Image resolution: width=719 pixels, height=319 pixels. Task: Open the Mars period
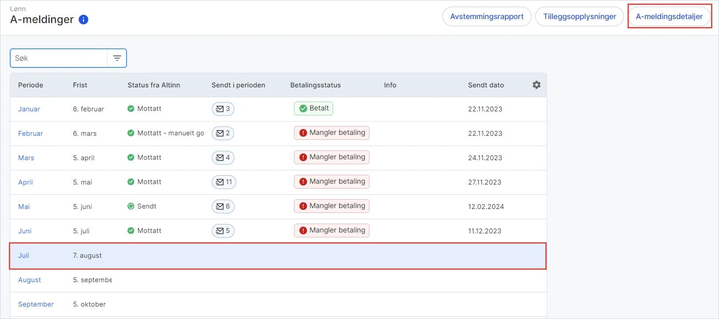(x=26, y=158)
